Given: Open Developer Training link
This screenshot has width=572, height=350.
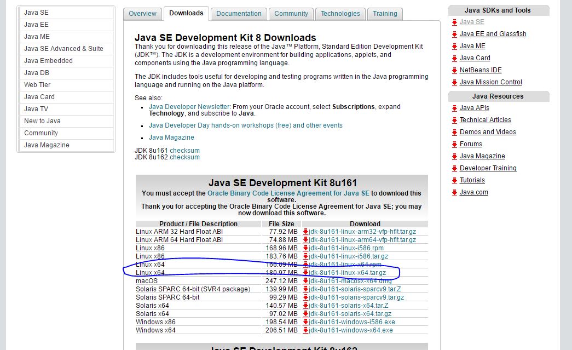Looking at the screenshot, I should (x=488, y=168).
